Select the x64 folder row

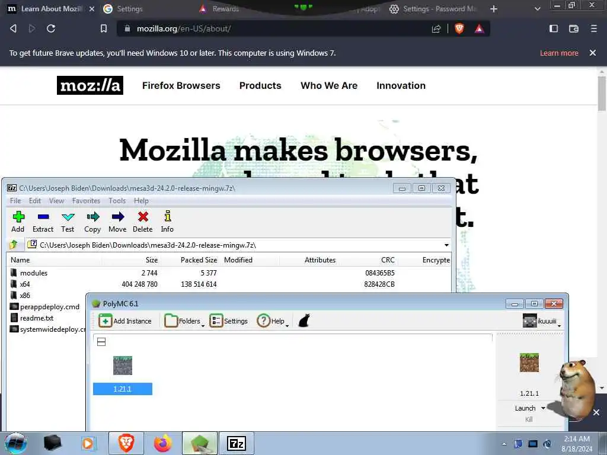(228, 284)
